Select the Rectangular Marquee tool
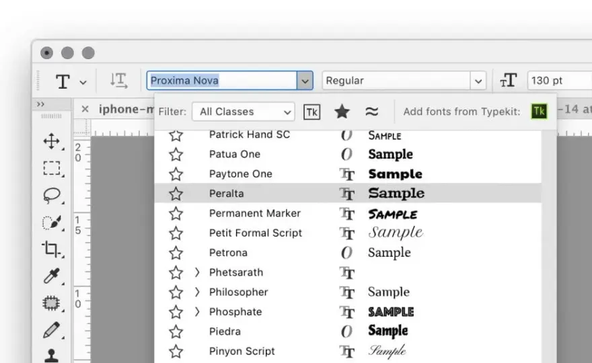The height and width of the screenshot is (363, 592). pyautogui.click(x=51, y=168)
